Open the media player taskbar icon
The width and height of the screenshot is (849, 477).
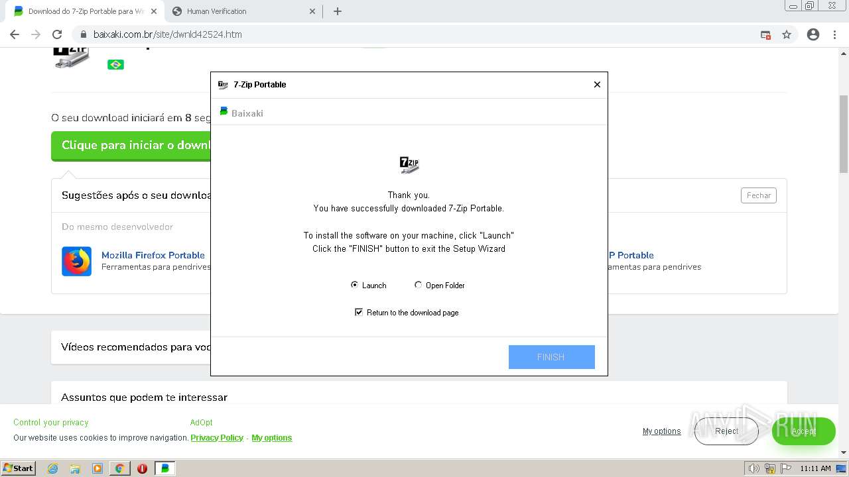tap(98, 468)
